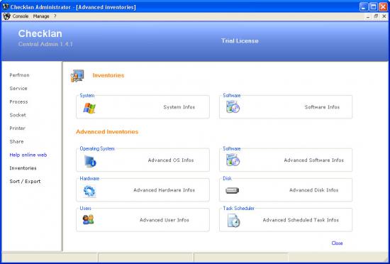Viewport: 390px width, 264px height.
Task: Minimize the inner MDI child window
Action: point(368,16)
